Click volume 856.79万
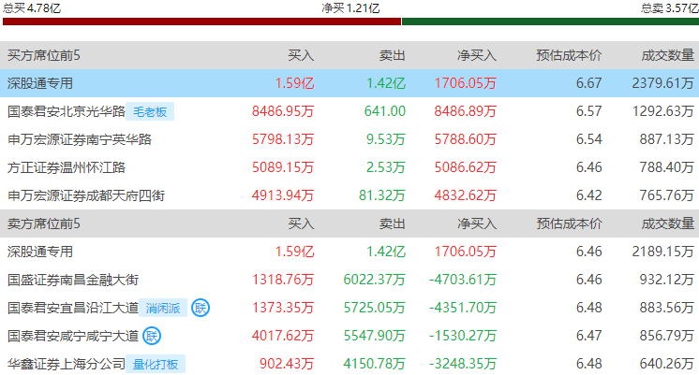The width and height of the screenshot is (699, 375). [x=667, y=336]
